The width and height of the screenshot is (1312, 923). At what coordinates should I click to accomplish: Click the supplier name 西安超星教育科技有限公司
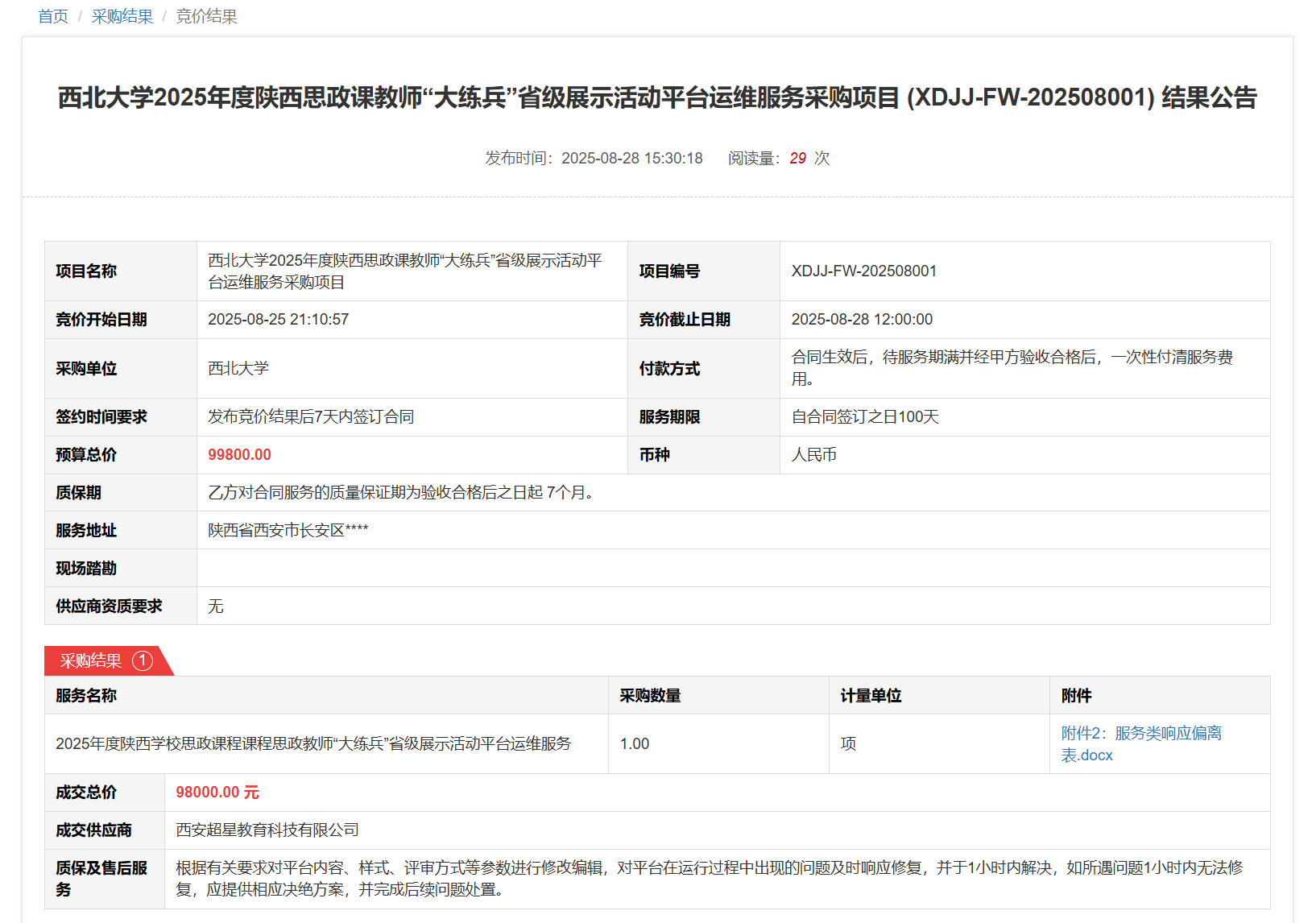tap(267, 830)
